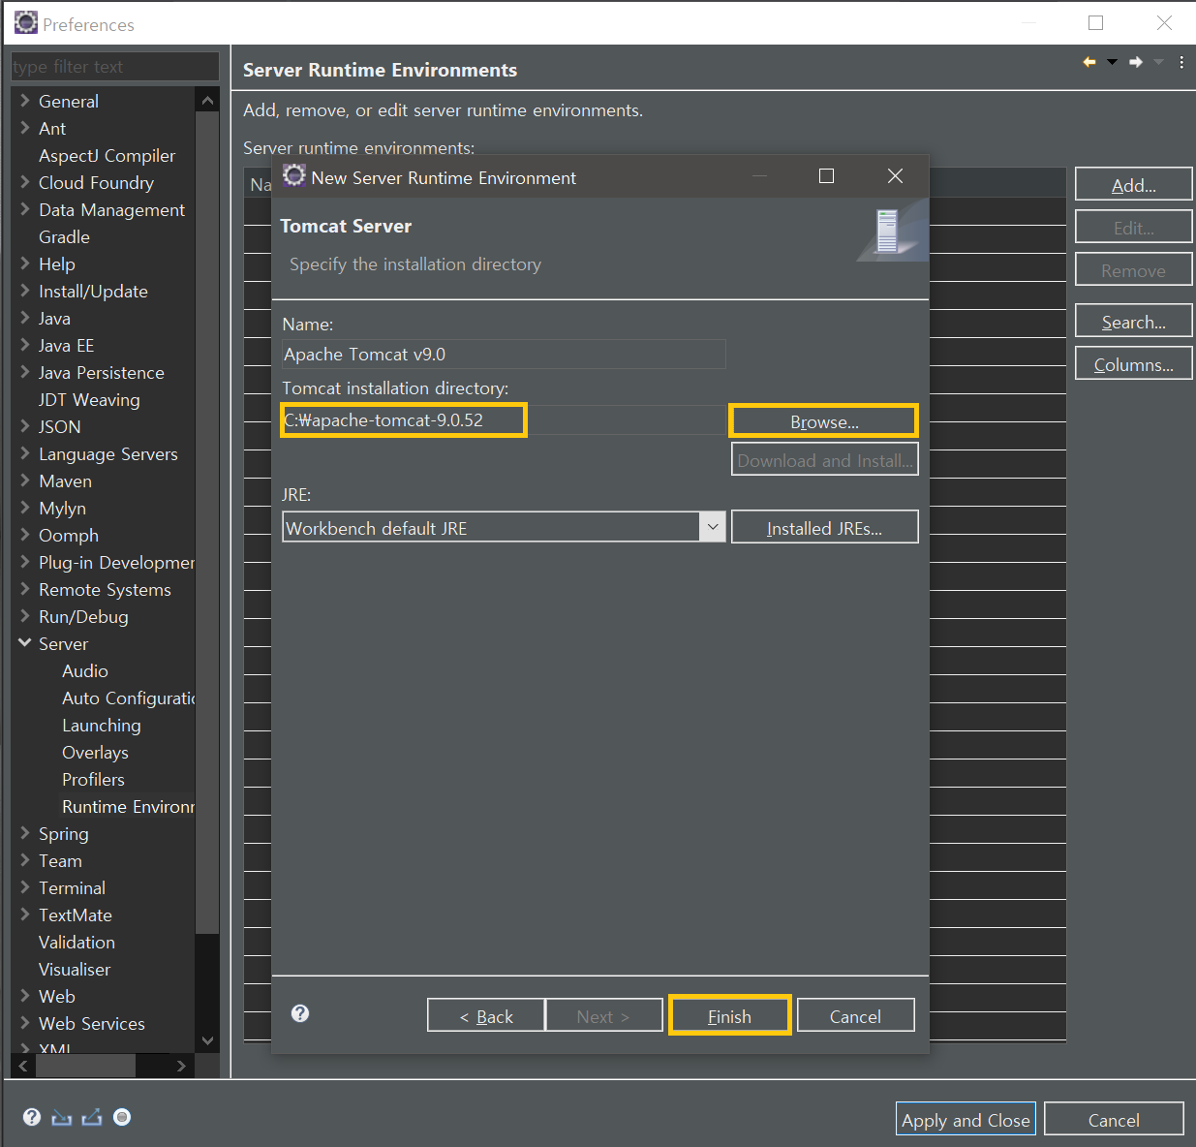This screenshot has width=1196, height=1147.
Task: Focus the Name field Apache Tomcat v9.0
Action: pos(504,354)
